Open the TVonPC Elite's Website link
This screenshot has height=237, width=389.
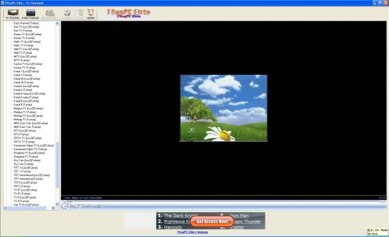193,232
